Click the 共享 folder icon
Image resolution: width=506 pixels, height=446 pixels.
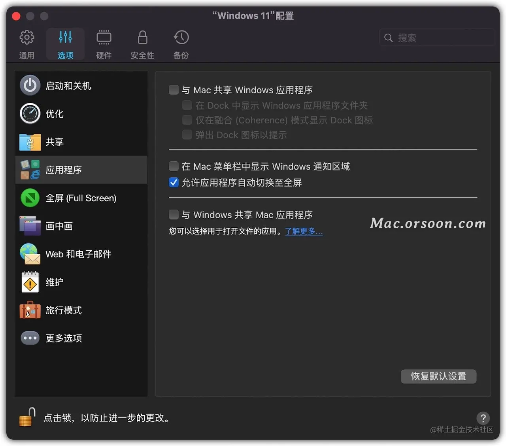tap(30, 142)
